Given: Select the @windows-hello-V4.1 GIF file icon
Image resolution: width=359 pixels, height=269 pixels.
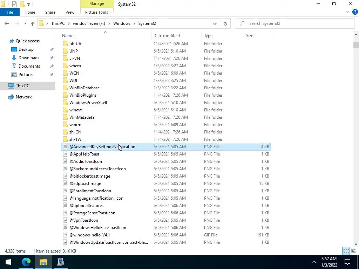Looking at the screenshot, I should [x=65, y=235].
